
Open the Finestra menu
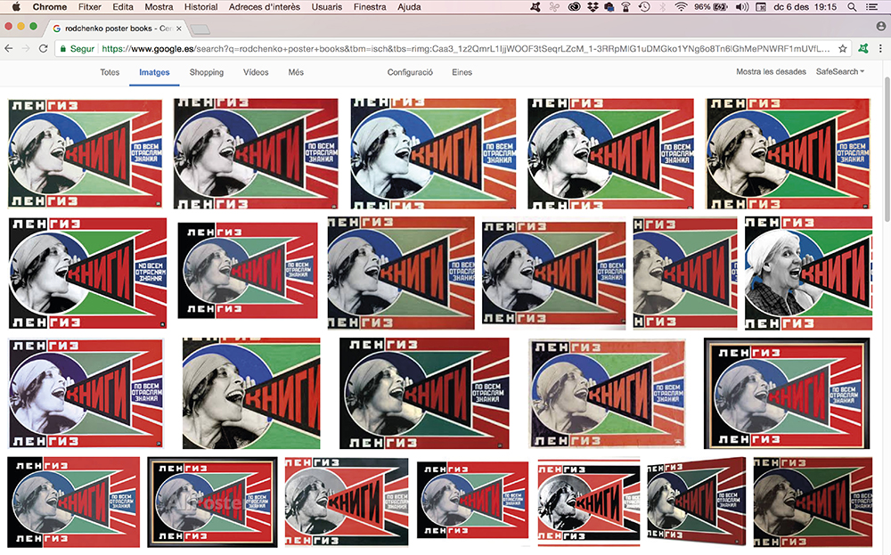coord(370,7)
